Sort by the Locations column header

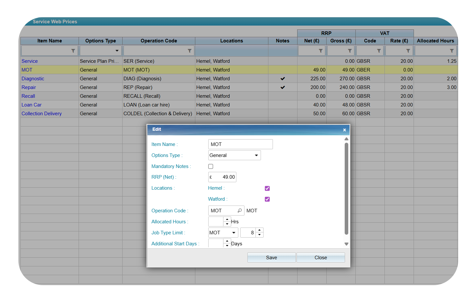[x=231, y=41]
